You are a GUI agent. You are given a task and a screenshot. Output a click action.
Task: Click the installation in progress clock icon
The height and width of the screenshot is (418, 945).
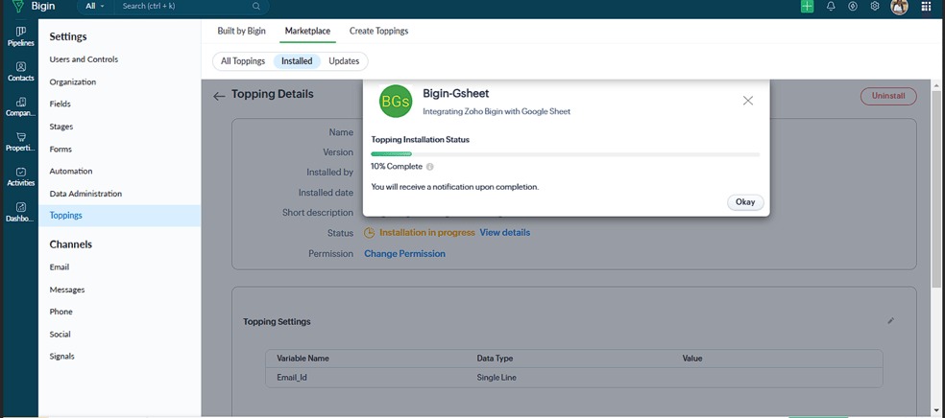pyautogui.click(x=370, y=233)
